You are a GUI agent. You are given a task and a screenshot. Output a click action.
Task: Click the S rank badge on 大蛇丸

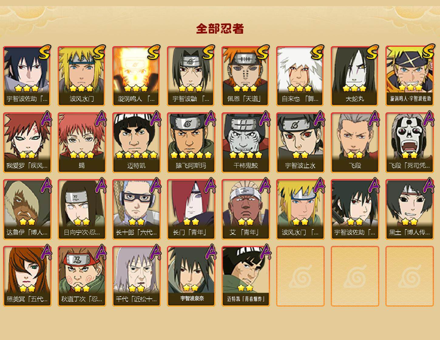point(372,52)
